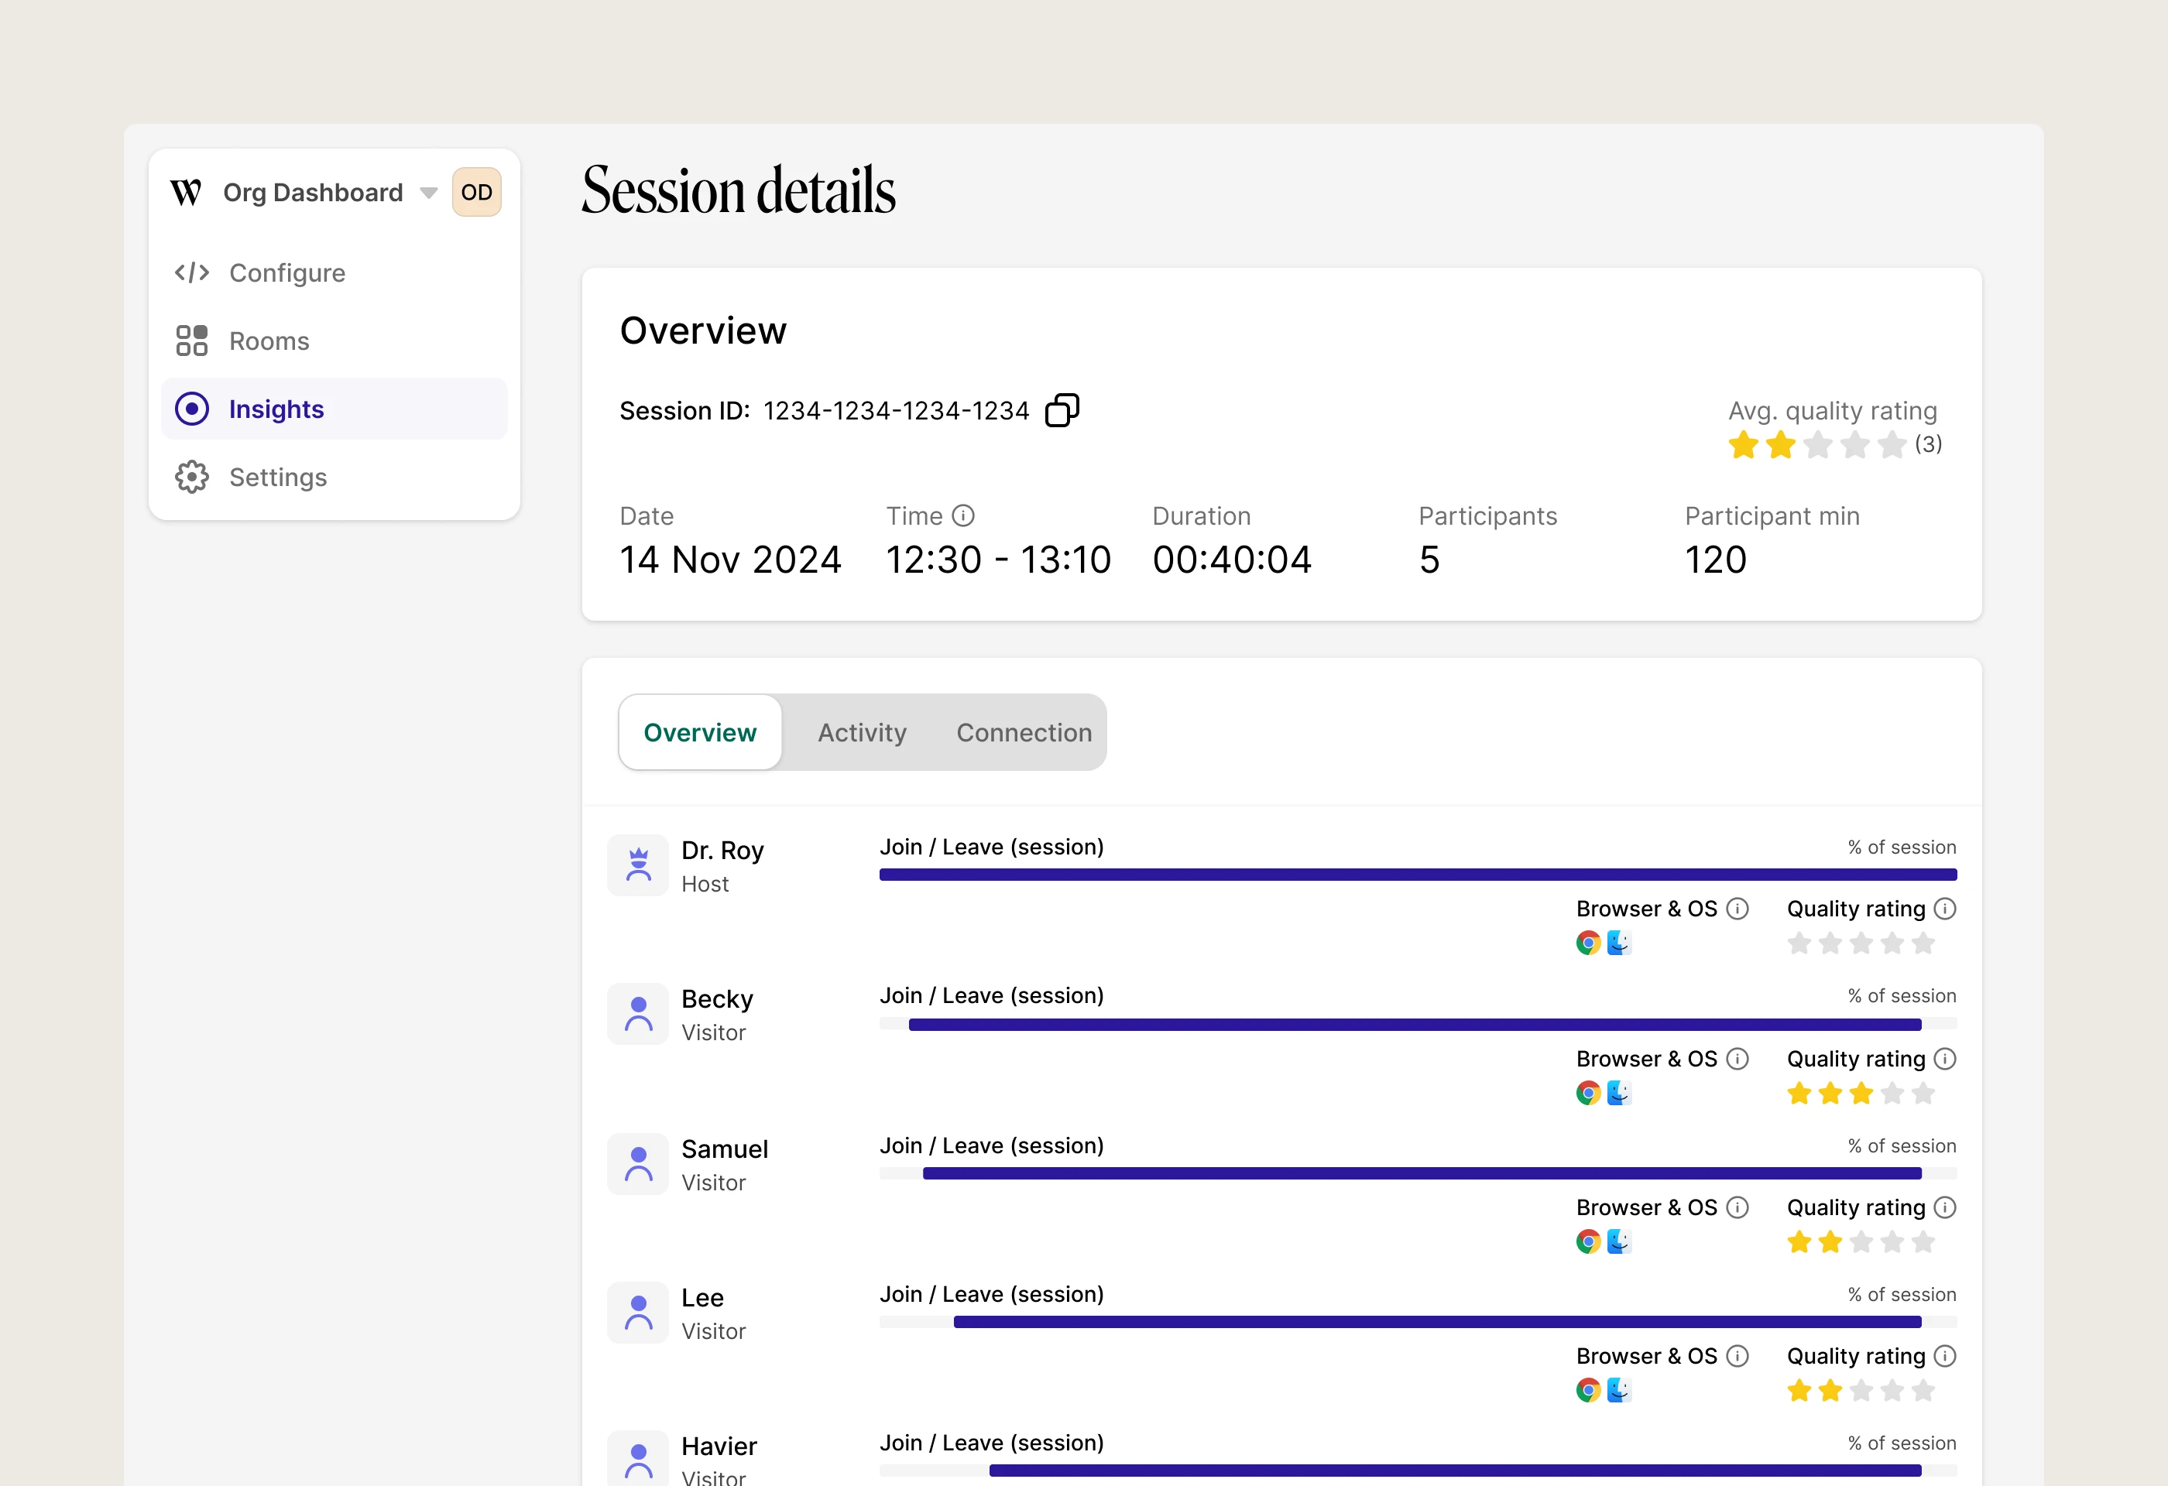Click Dr. Roy's Quality rating info icon
This screenshot has width=2168, height=1486.
[x=1945, y=909]
